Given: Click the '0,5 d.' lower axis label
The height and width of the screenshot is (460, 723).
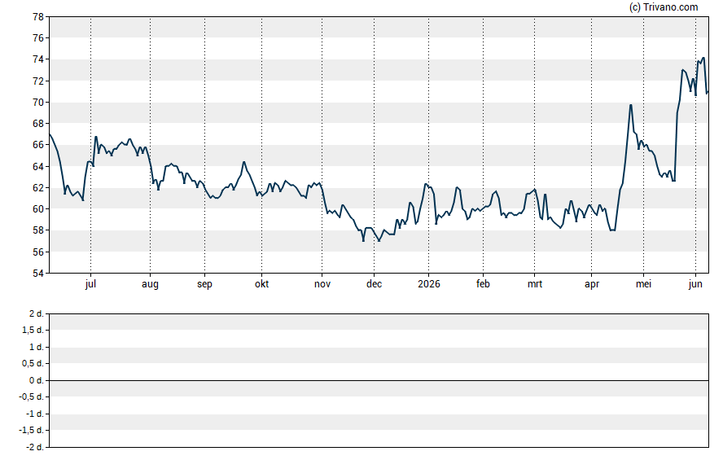Looking at the screenshot, I should [x=33, y=364].
